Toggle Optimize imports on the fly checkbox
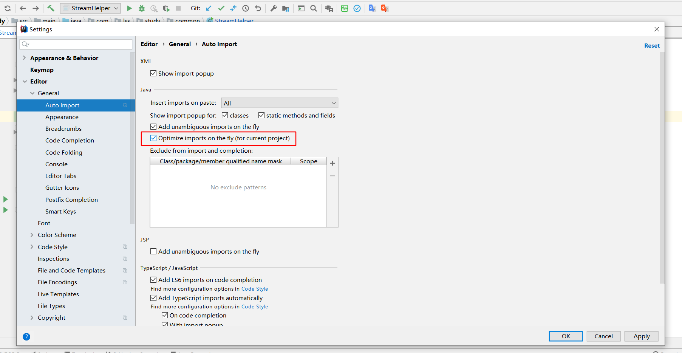Viewport: 682px width, 353px height. (x=153, y=138)
